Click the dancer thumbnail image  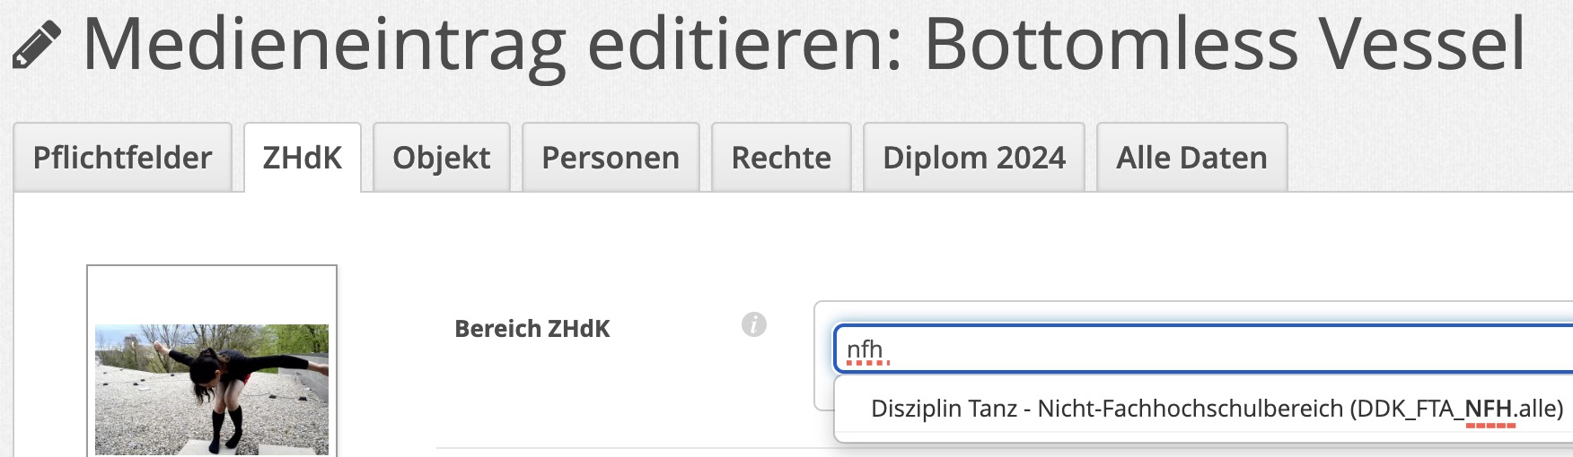tap(212, 389)
